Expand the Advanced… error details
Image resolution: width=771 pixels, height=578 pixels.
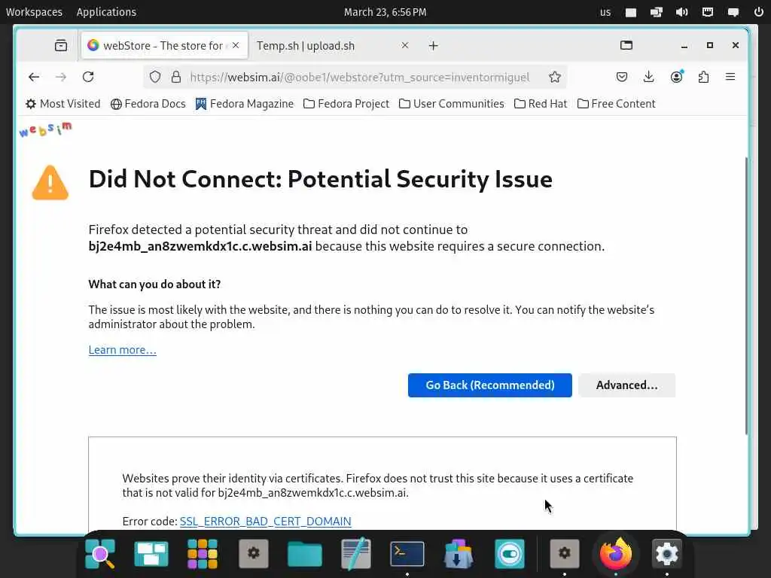[626, 385]
